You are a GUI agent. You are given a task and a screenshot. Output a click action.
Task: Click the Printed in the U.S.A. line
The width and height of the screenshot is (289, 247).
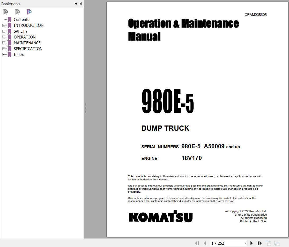(253, 221)
